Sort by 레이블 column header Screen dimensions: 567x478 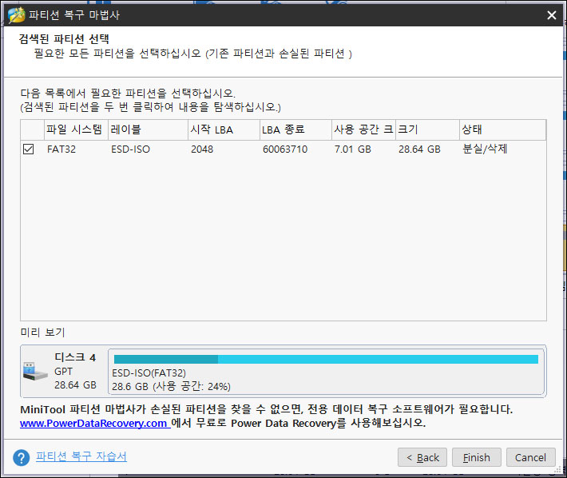[x=148, y=129]
